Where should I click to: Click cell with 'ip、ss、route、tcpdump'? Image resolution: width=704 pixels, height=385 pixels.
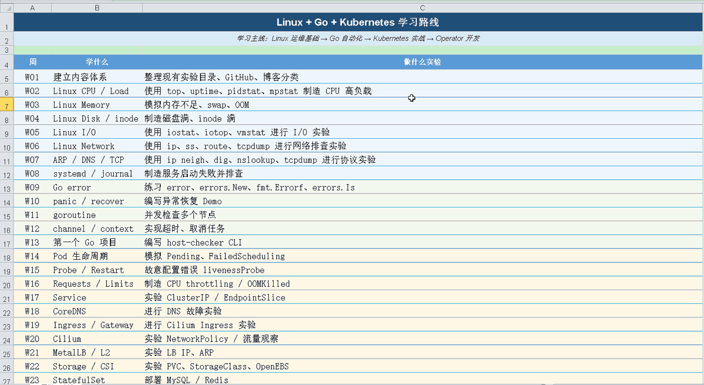422,146
